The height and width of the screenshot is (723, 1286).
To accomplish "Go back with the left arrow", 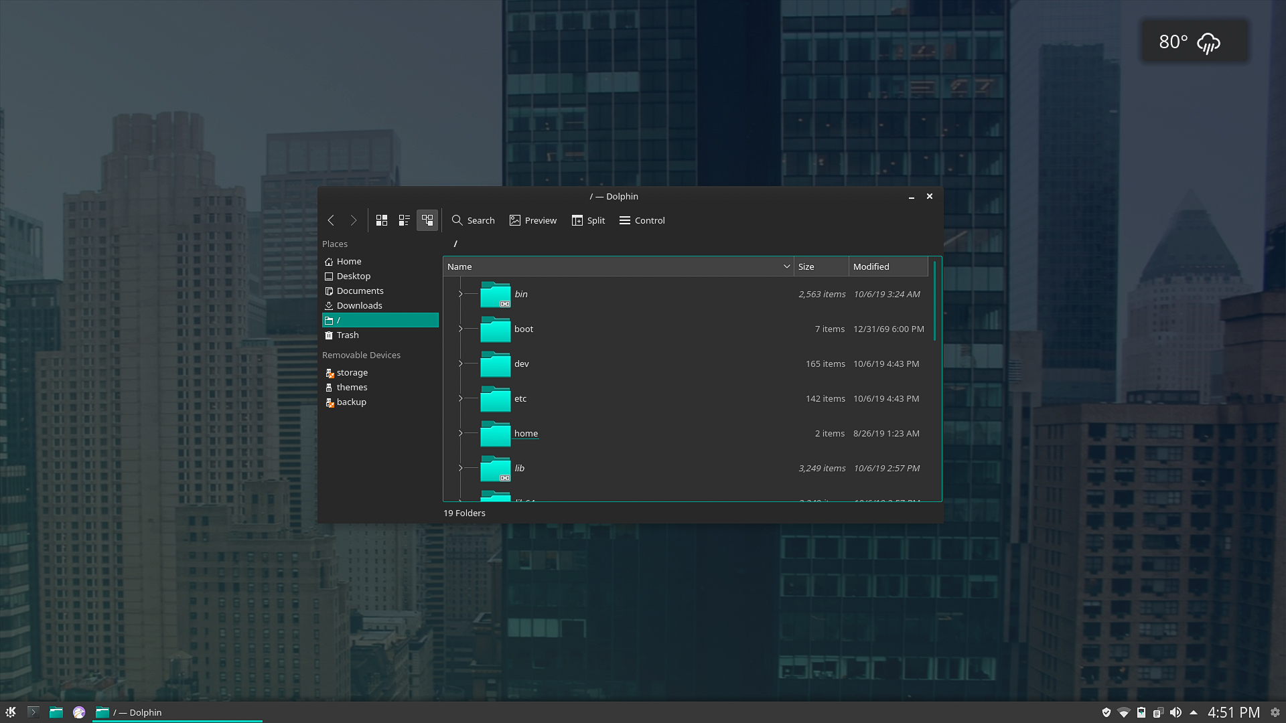I will (x=331, y=220).
